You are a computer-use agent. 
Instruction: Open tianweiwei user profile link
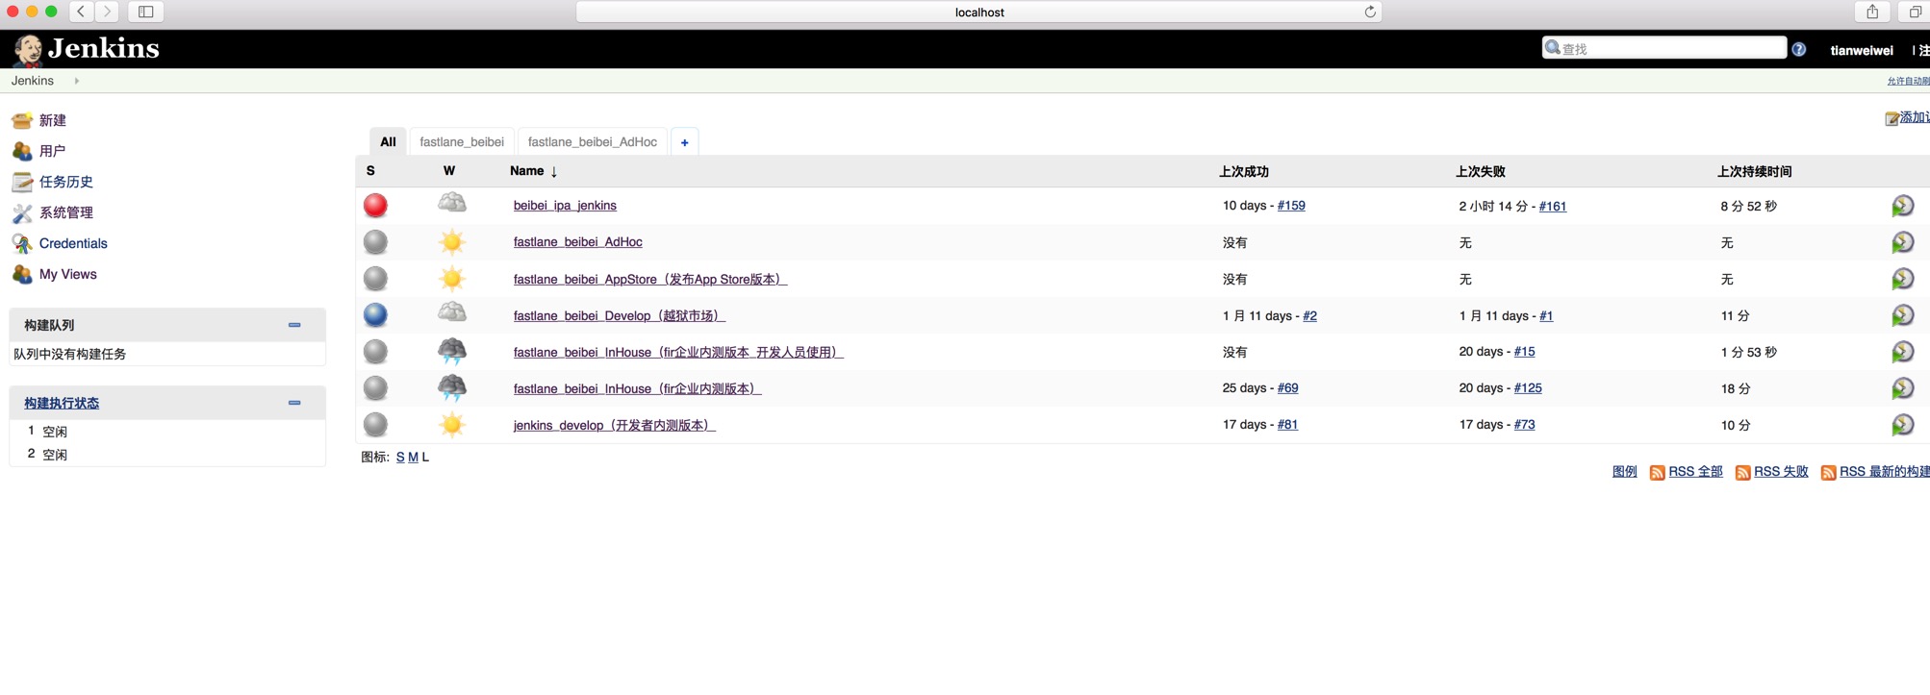(x=1861, y=50)
